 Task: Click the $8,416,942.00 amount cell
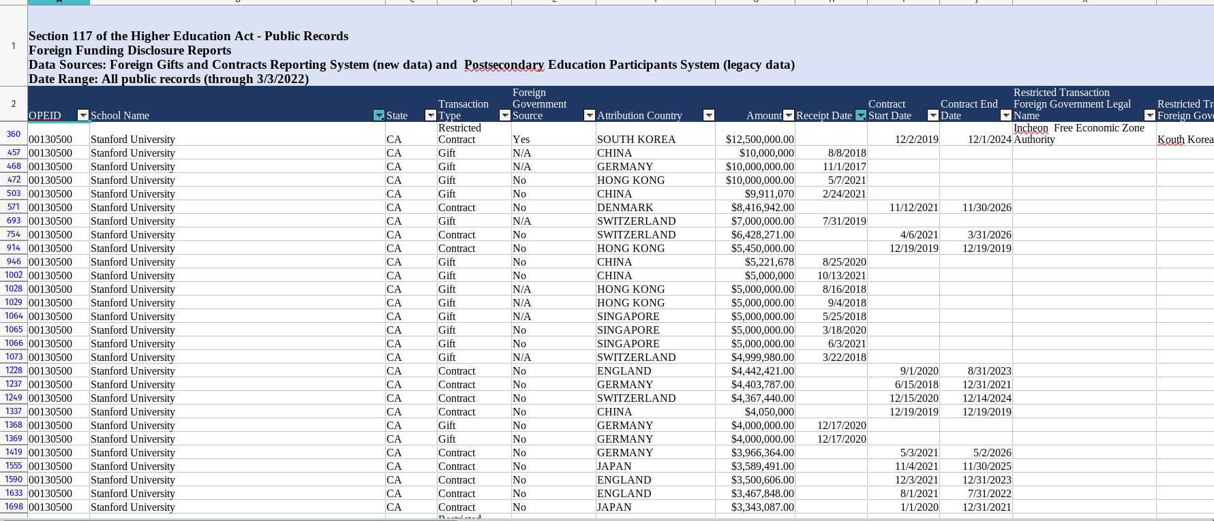tap(755, 208)
